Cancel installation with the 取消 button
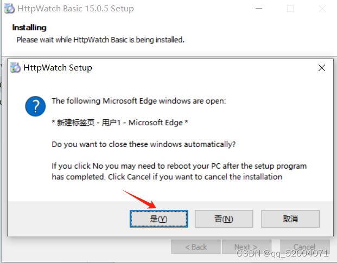The width and height of the screenshot is (337, 263). [290, 219]
